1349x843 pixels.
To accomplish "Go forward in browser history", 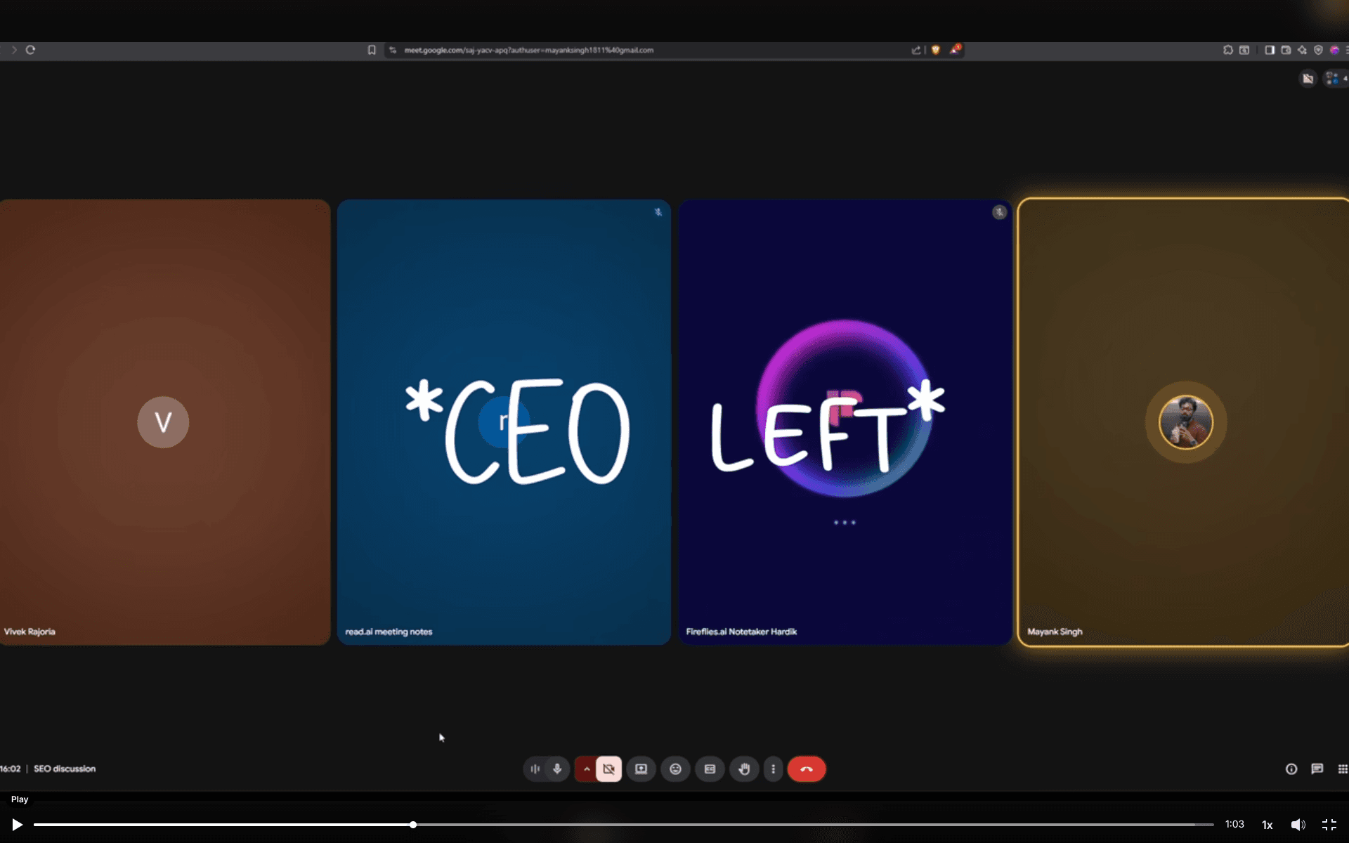I will [x=13, y=50].
